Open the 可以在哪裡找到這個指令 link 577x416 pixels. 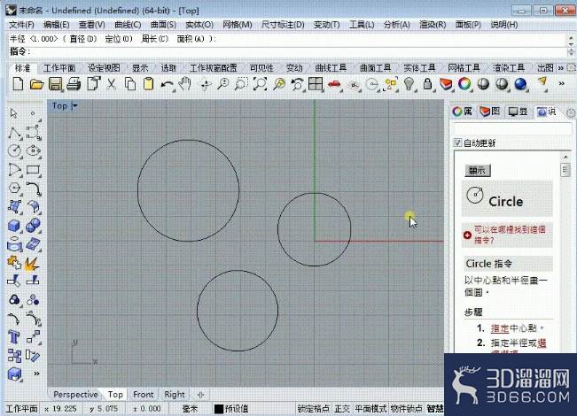point(510,235)
